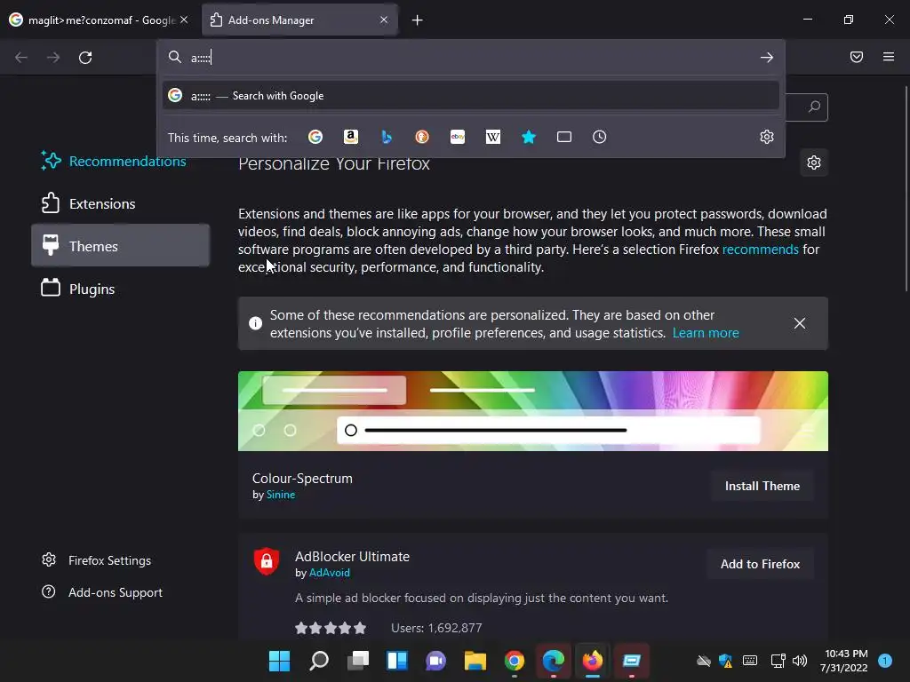Open File Explorer from taskbar
The width and height of the screenshot is (910, 682).
475,661
